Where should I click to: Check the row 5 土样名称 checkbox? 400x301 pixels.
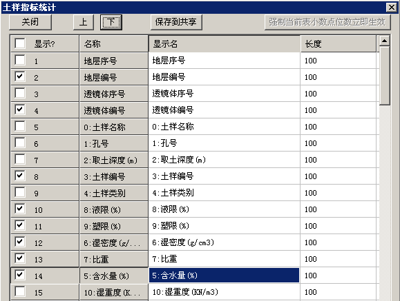[20, 126]
